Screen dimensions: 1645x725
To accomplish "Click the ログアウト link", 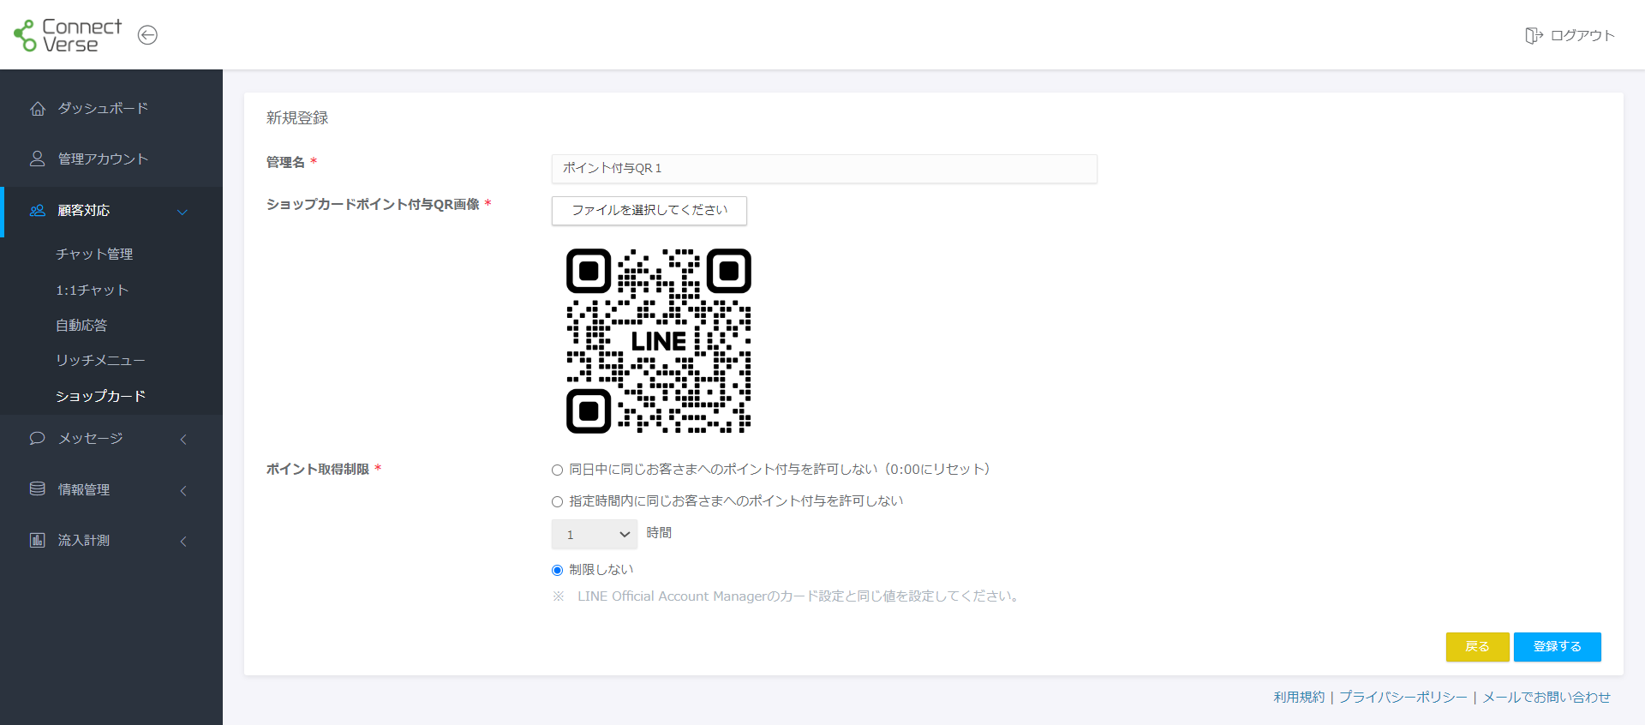I will pyautogui.click(x=1582, y=35).
